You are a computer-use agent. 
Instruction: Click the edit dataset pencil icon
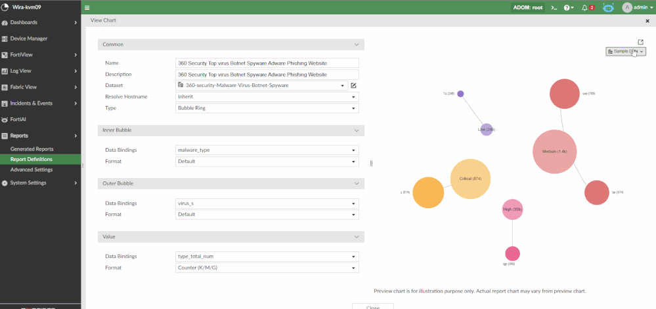point(353,85)
